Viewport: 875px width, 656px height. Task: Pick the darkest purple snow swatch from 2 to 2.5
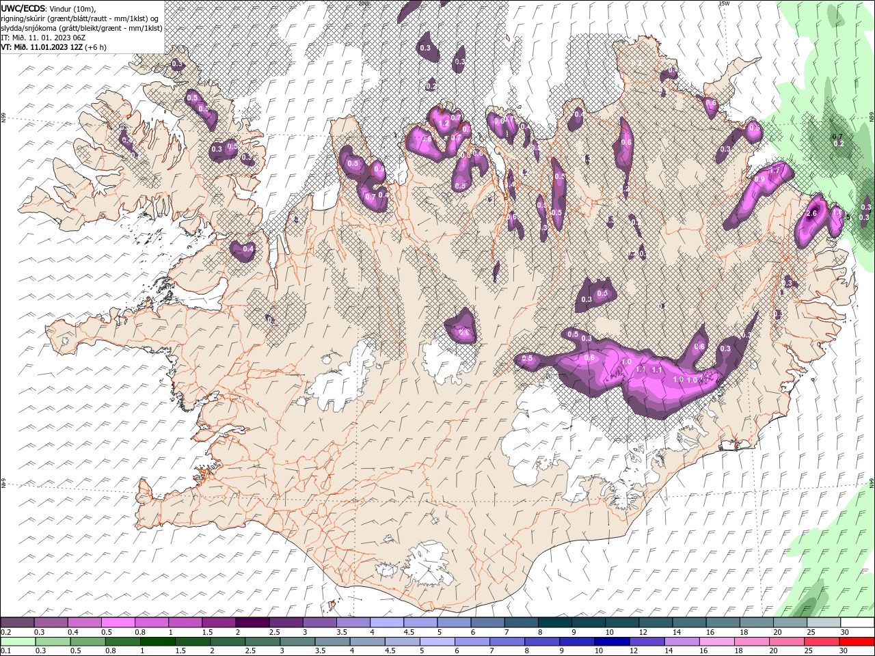pos(252,623)
